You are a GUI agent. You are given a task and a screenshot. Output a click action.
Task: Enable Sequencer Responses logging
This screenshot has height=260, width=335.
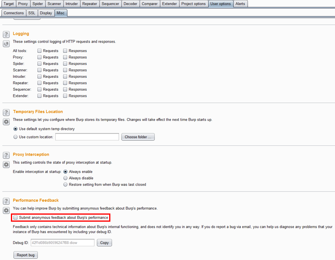tap(65, 89)
